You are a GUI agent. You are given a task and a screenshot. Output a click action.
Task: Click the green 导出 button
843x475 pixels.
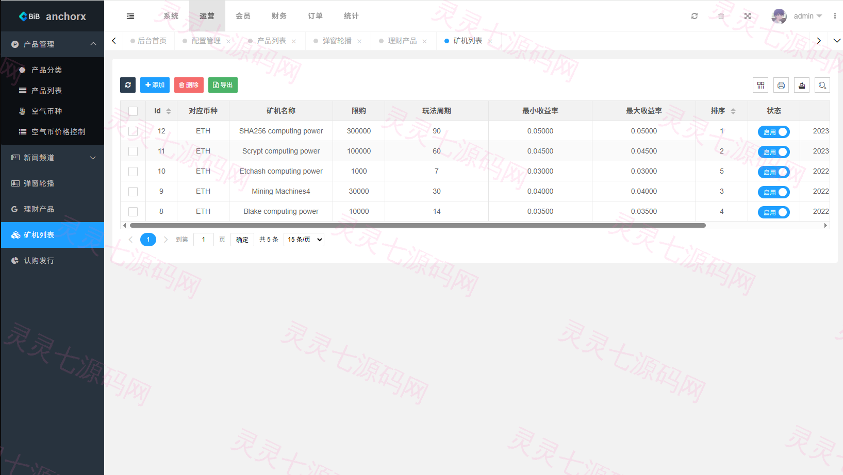[x=223, y=85]
